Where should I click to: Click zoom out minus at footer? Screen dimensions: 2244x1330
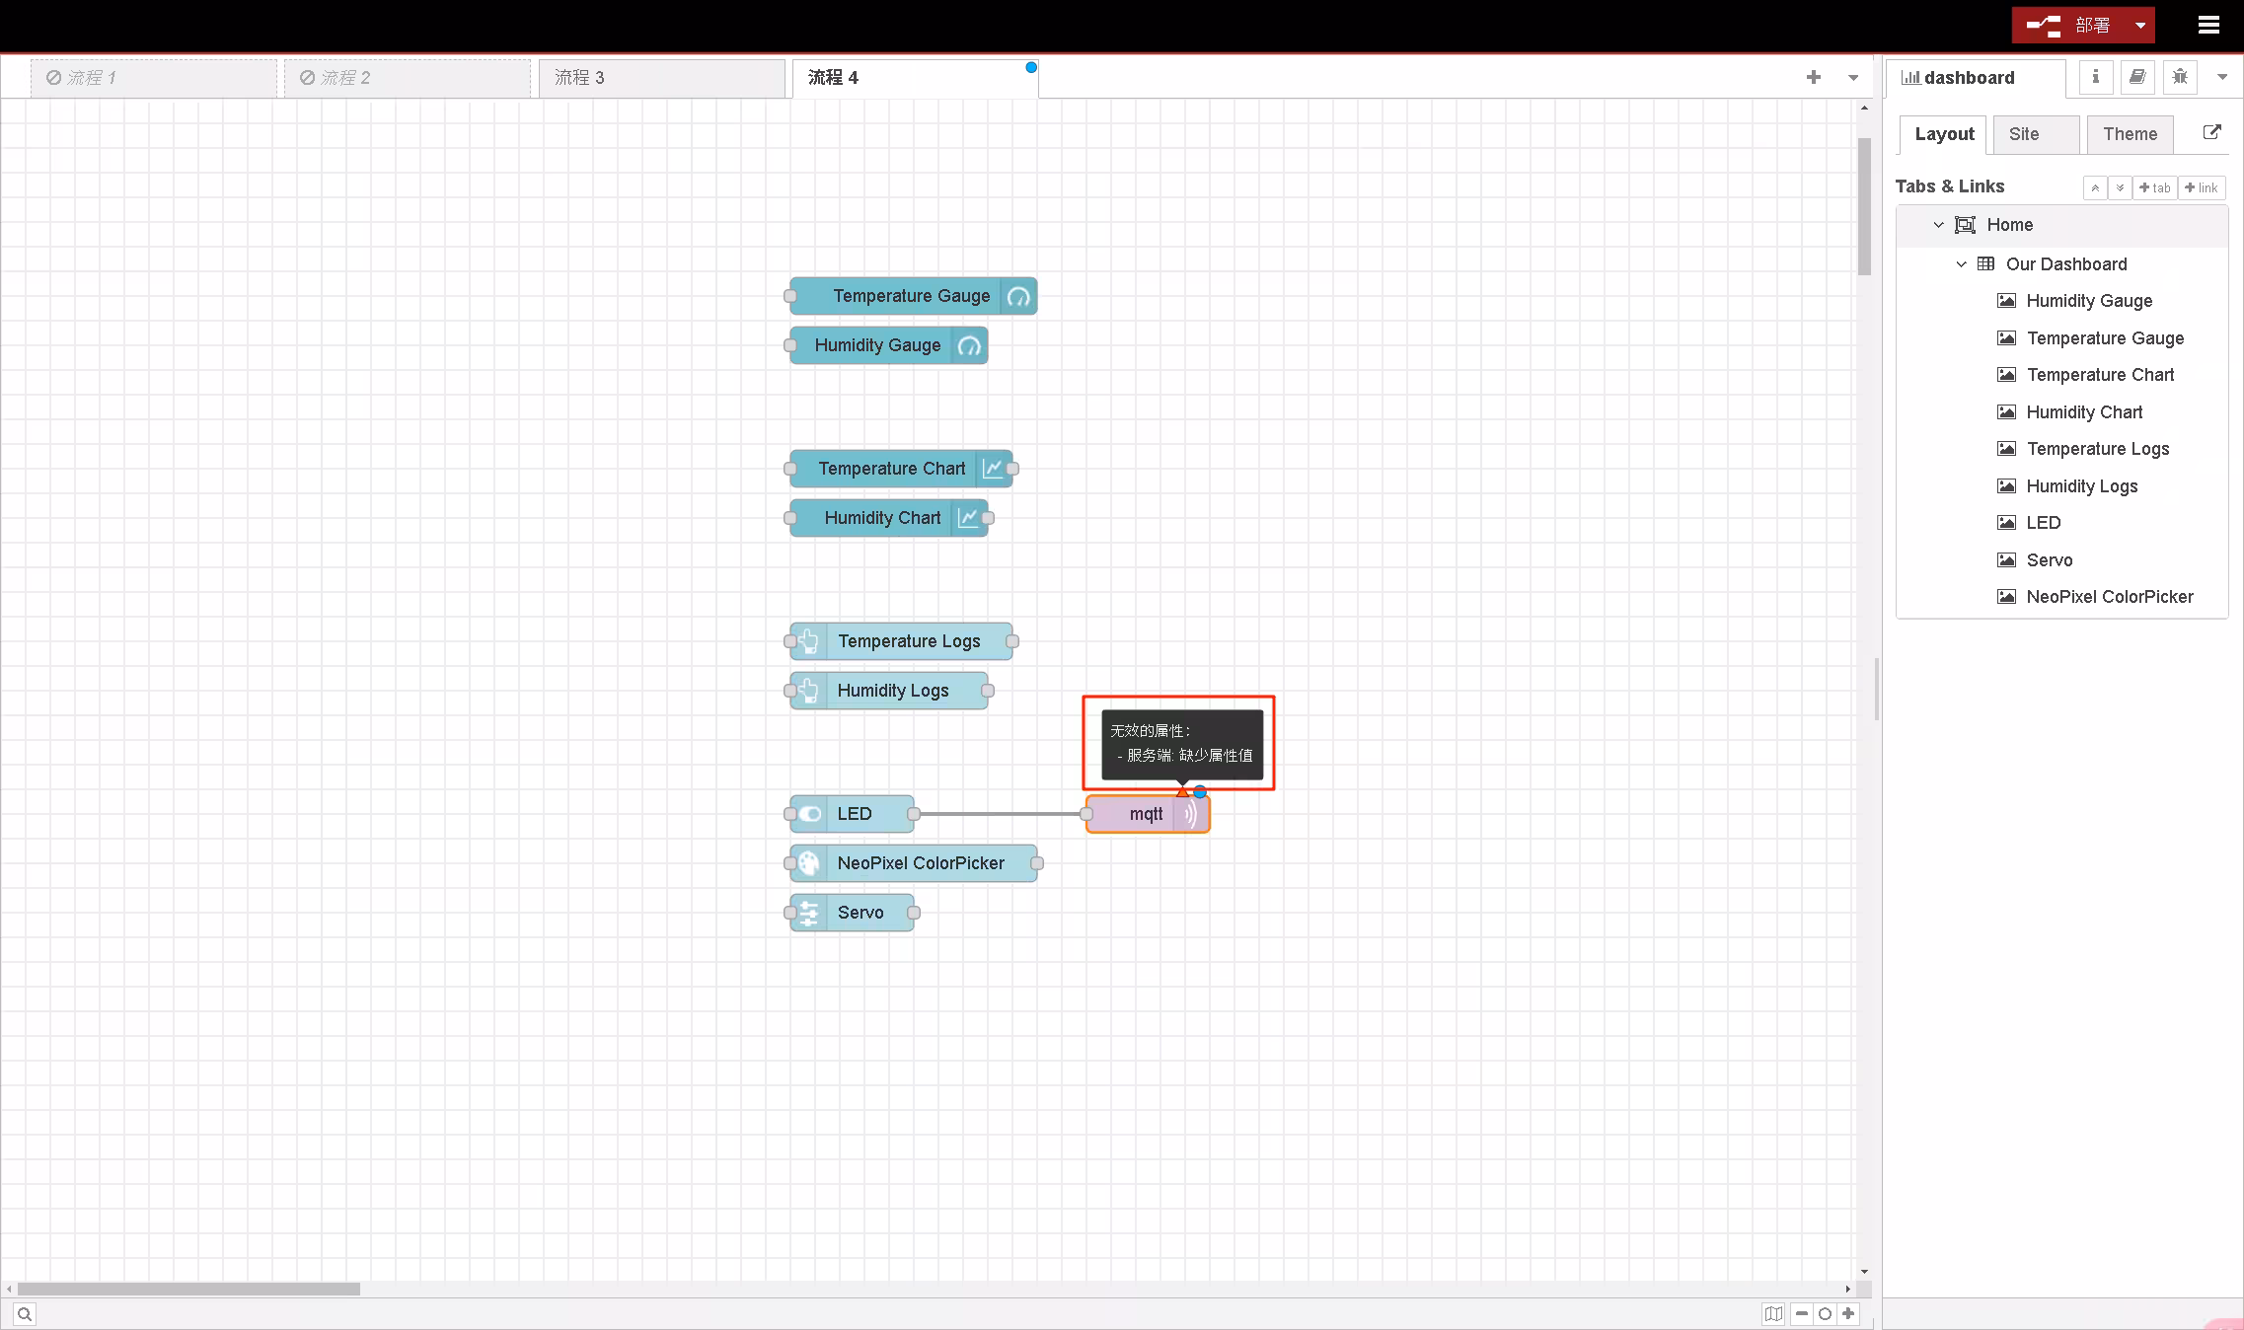pyautogui.click(x=1802, y=1313)
